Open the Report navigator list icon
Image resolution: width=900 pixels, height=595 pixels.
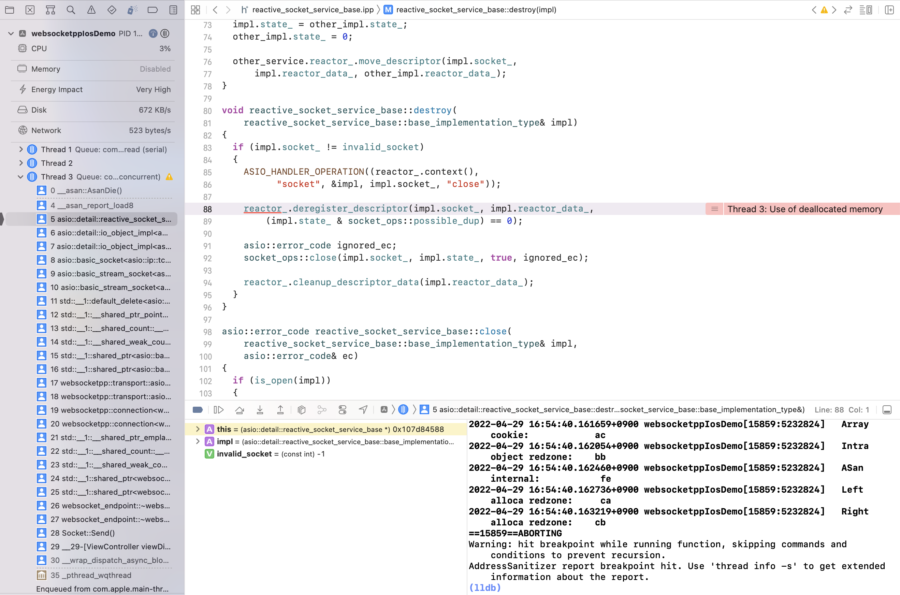[173, 10]
